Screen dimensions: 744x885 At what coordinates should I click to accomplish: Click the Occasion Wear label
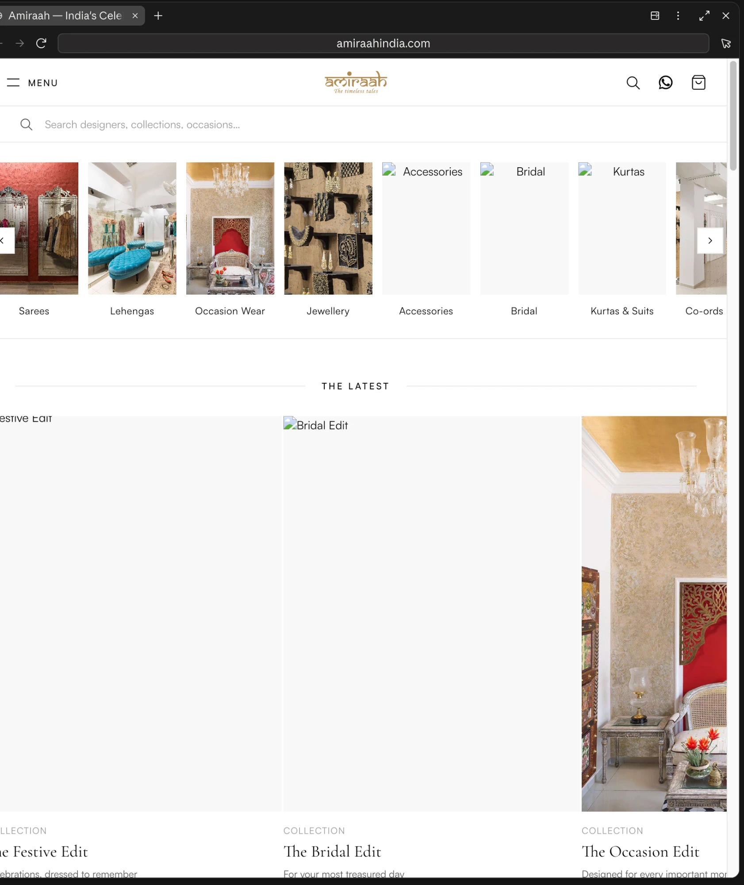click(x=230, y=311)
